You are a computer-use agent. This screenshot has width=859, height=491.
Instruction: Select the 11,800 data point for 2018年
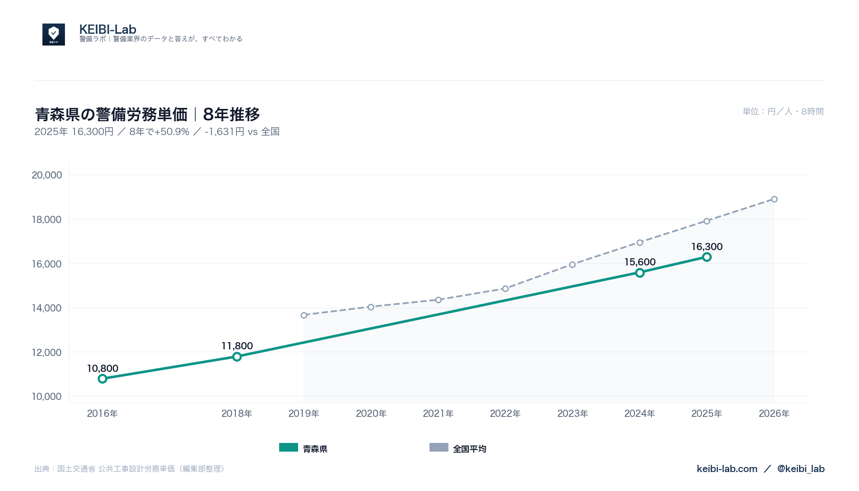click(237, 356)
